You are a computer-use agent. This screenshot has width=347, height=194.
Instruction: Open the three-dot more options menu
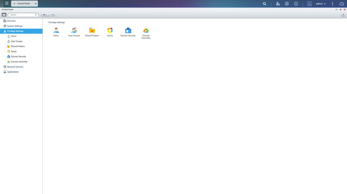333,4
